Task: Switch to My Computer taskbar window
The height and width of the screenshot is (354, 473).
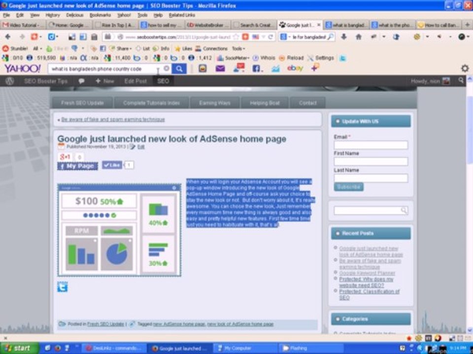Action: (245, 349)
